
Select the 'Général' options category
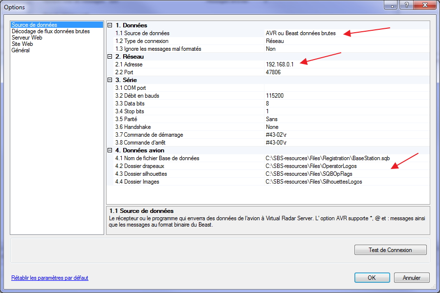pyautogui.click(x=21, y=50)
